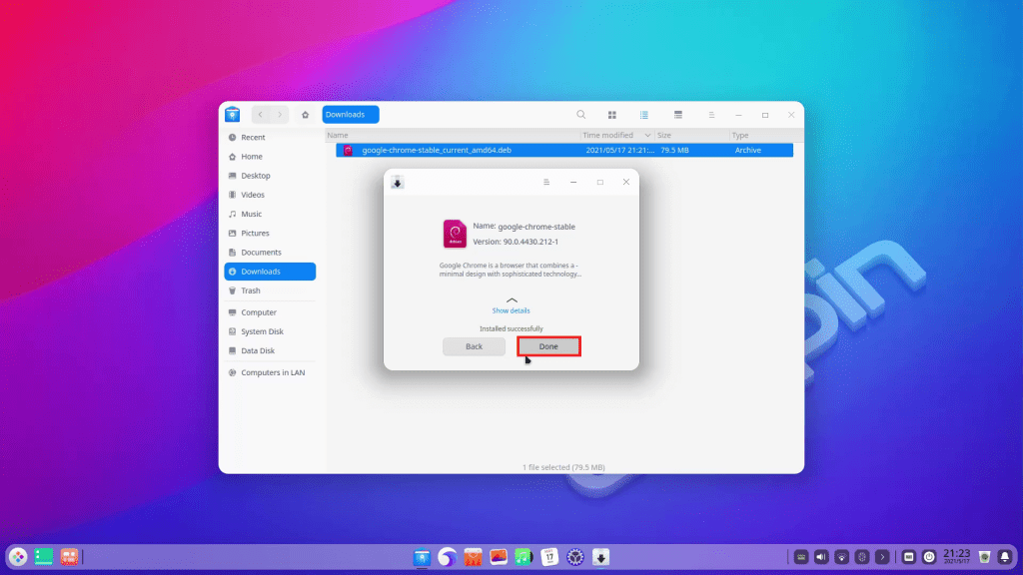Screen dimensions: 1023x575
Task: Open network Wi-Fi tray icon
Action: [x=841, y=557]
